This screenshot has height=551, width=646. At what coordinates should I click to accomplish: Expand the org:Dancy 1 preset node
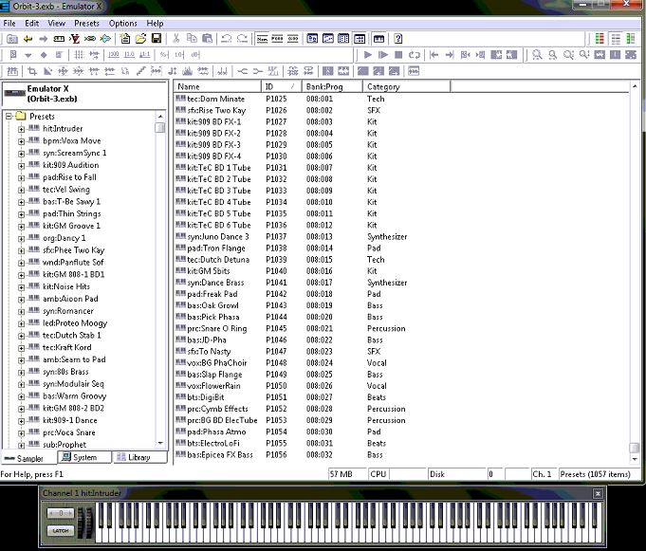tap(21, 238)
